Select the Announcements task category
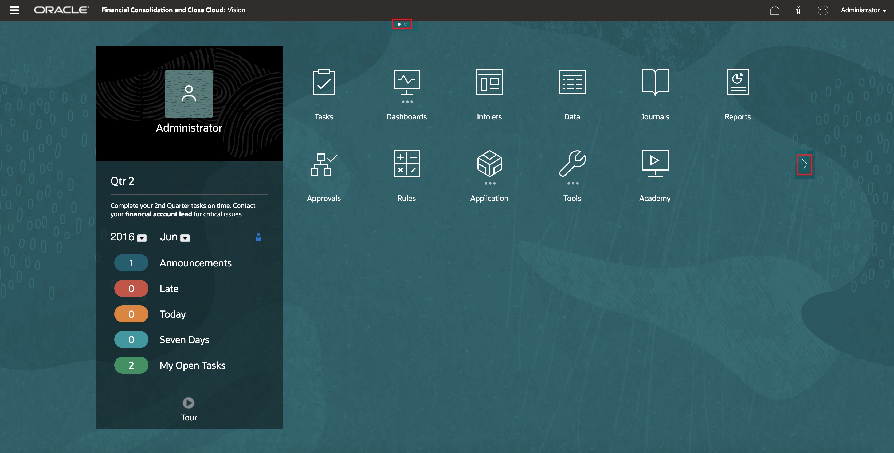This screenshot has width=894, height=453. [x=195, y=263]
